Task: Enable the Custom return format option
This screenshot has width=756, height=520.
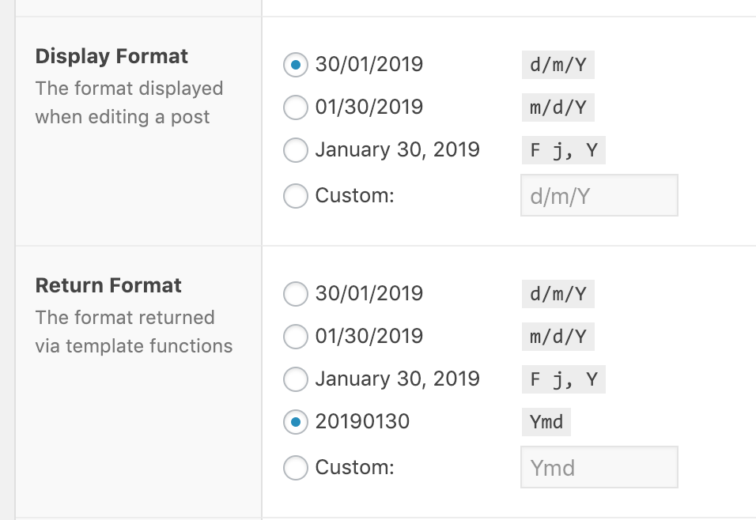Action: tap(295, 468)
